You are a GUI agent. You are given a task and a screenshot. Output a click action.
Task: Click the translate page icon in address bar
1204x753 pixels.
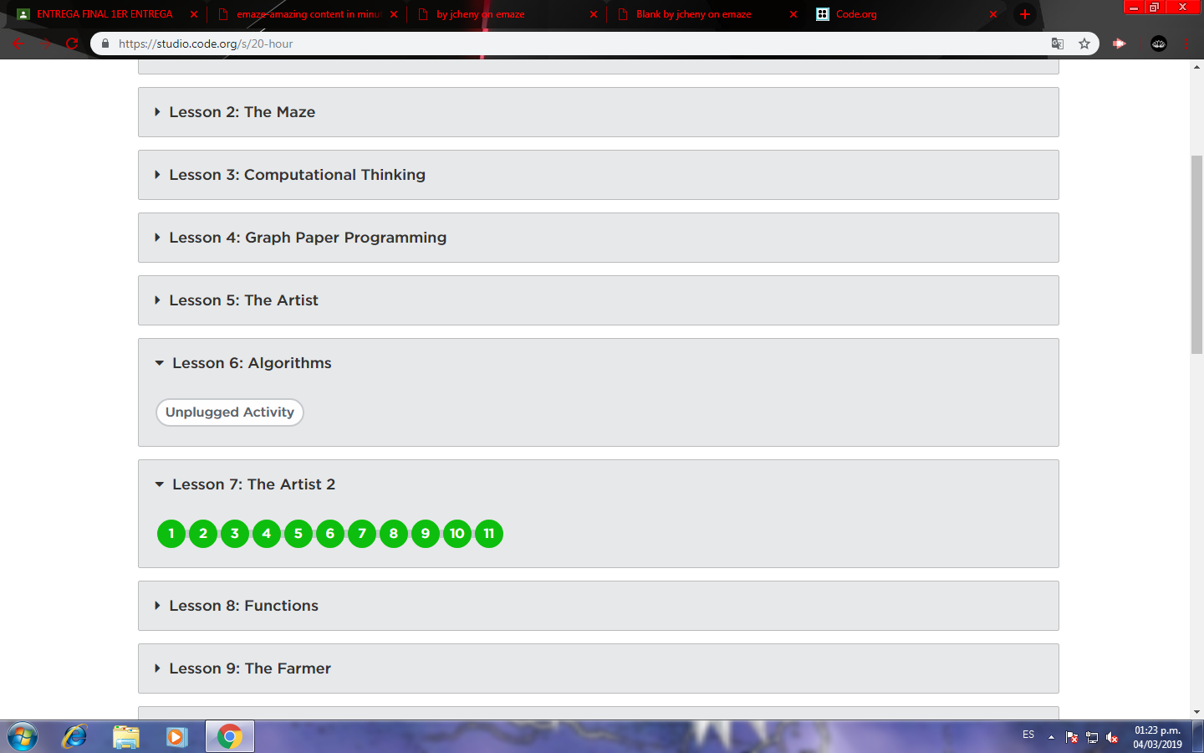(x=1058, y=44)
